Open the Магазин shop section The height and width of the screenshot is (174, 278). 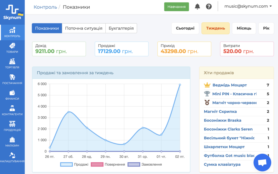pyautogui.click(x=12, y=142)
